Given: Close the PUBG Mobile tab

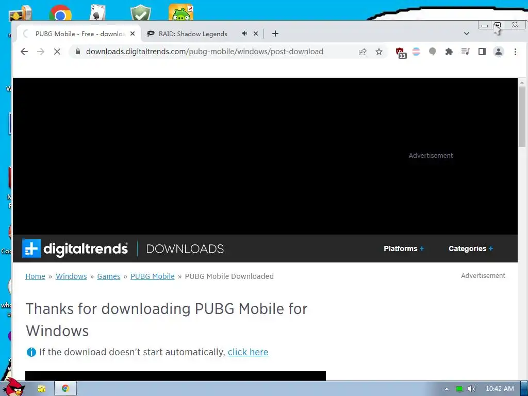Looking at the screenshot, I should coord(133,34).
